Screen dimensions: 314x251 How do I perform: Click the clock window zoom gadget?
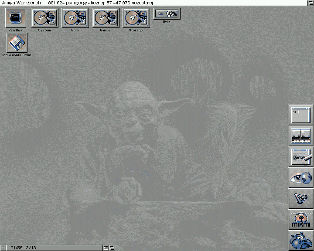pos(106,248)
